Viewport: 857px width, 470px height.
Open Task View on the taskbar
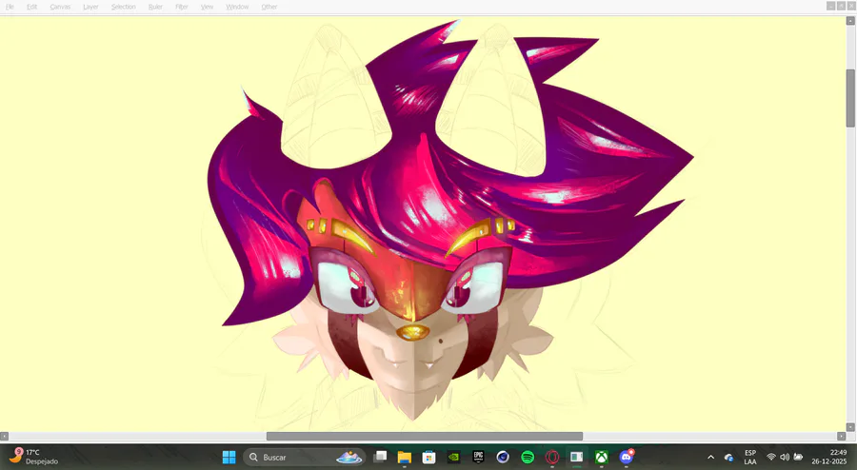380,457
